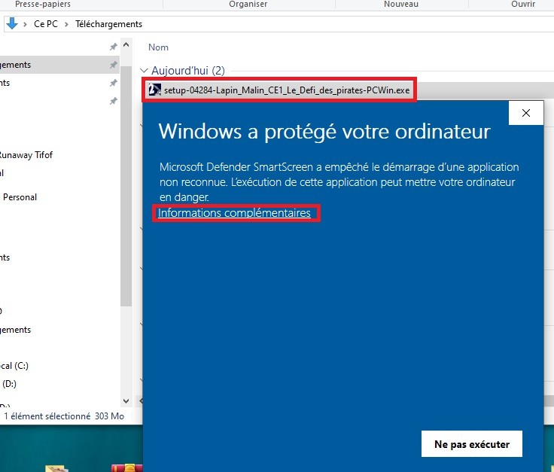
Task: Click the setup exe file icon
Action: [154, 90]
